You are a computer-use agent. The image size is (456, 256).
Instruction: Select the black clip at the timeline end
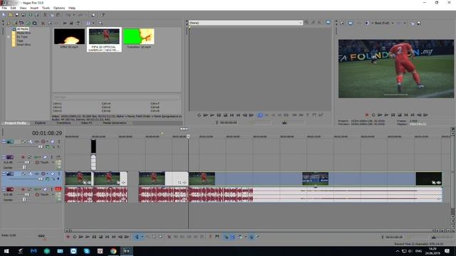click(x=429, y=178)
